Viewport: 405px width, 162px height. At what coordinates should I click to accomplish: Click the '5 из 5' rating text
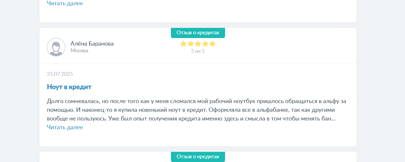(198, 51)
